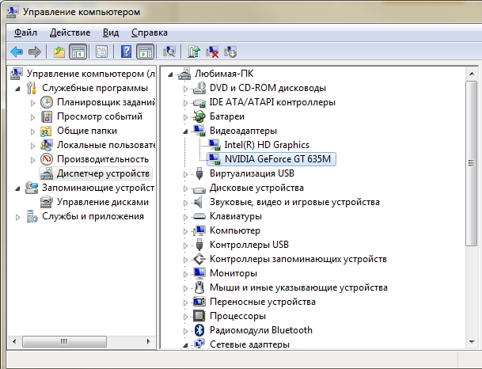
Task: Click the Батареи battery icon
Action: (x=199, y=116)
